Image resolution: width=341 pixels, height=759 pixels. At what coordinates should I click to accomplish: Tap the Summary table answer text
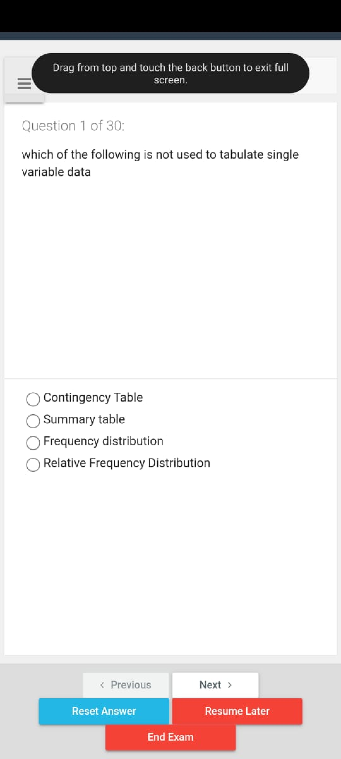click(x=84, y=419)
